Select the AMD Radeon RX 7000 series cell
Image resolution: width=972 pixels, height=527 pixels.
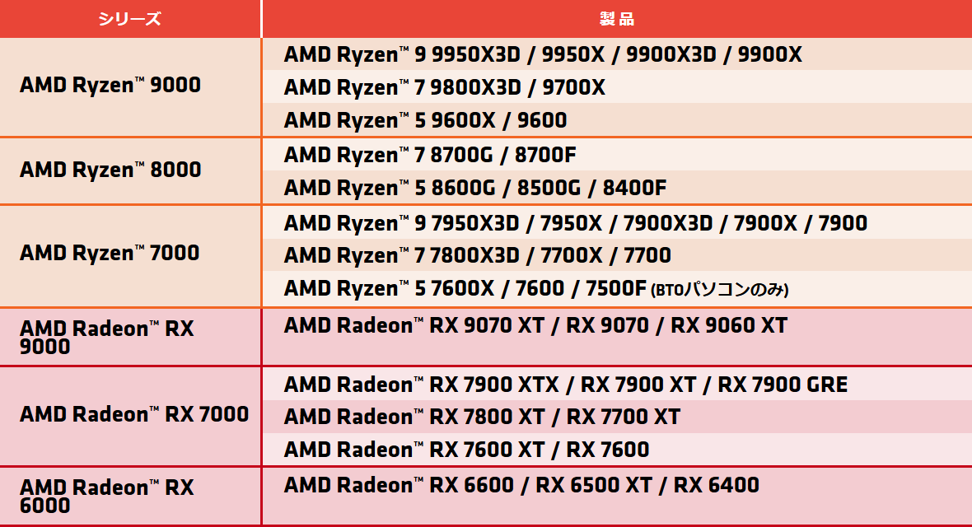pos(130,416)
